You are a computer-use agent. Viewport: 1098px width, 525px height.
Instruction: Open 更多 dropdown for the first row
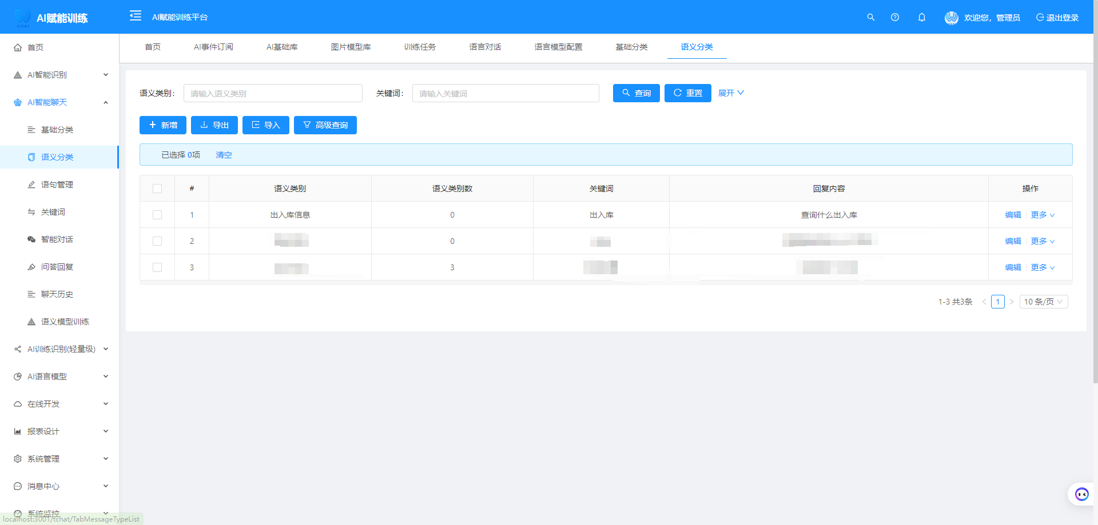(x=1043, y=215)
